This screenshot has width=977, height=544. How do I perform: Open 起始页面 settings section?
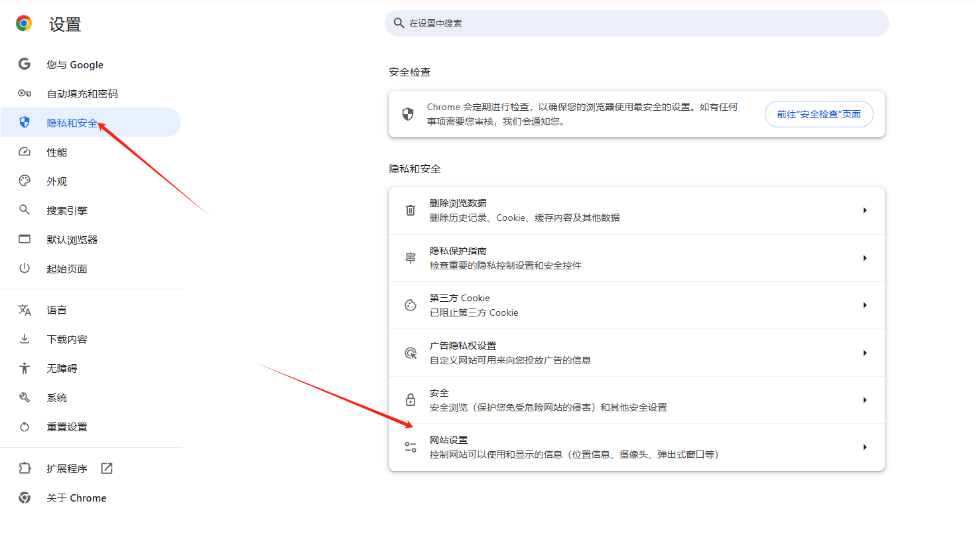click(90, 269)
